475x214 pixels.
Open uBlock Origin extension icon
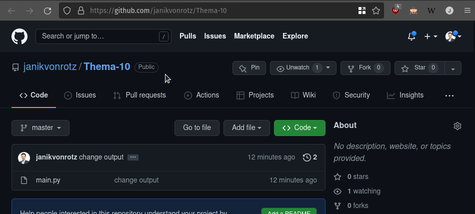pyautogui.click(x=396, y=10)
